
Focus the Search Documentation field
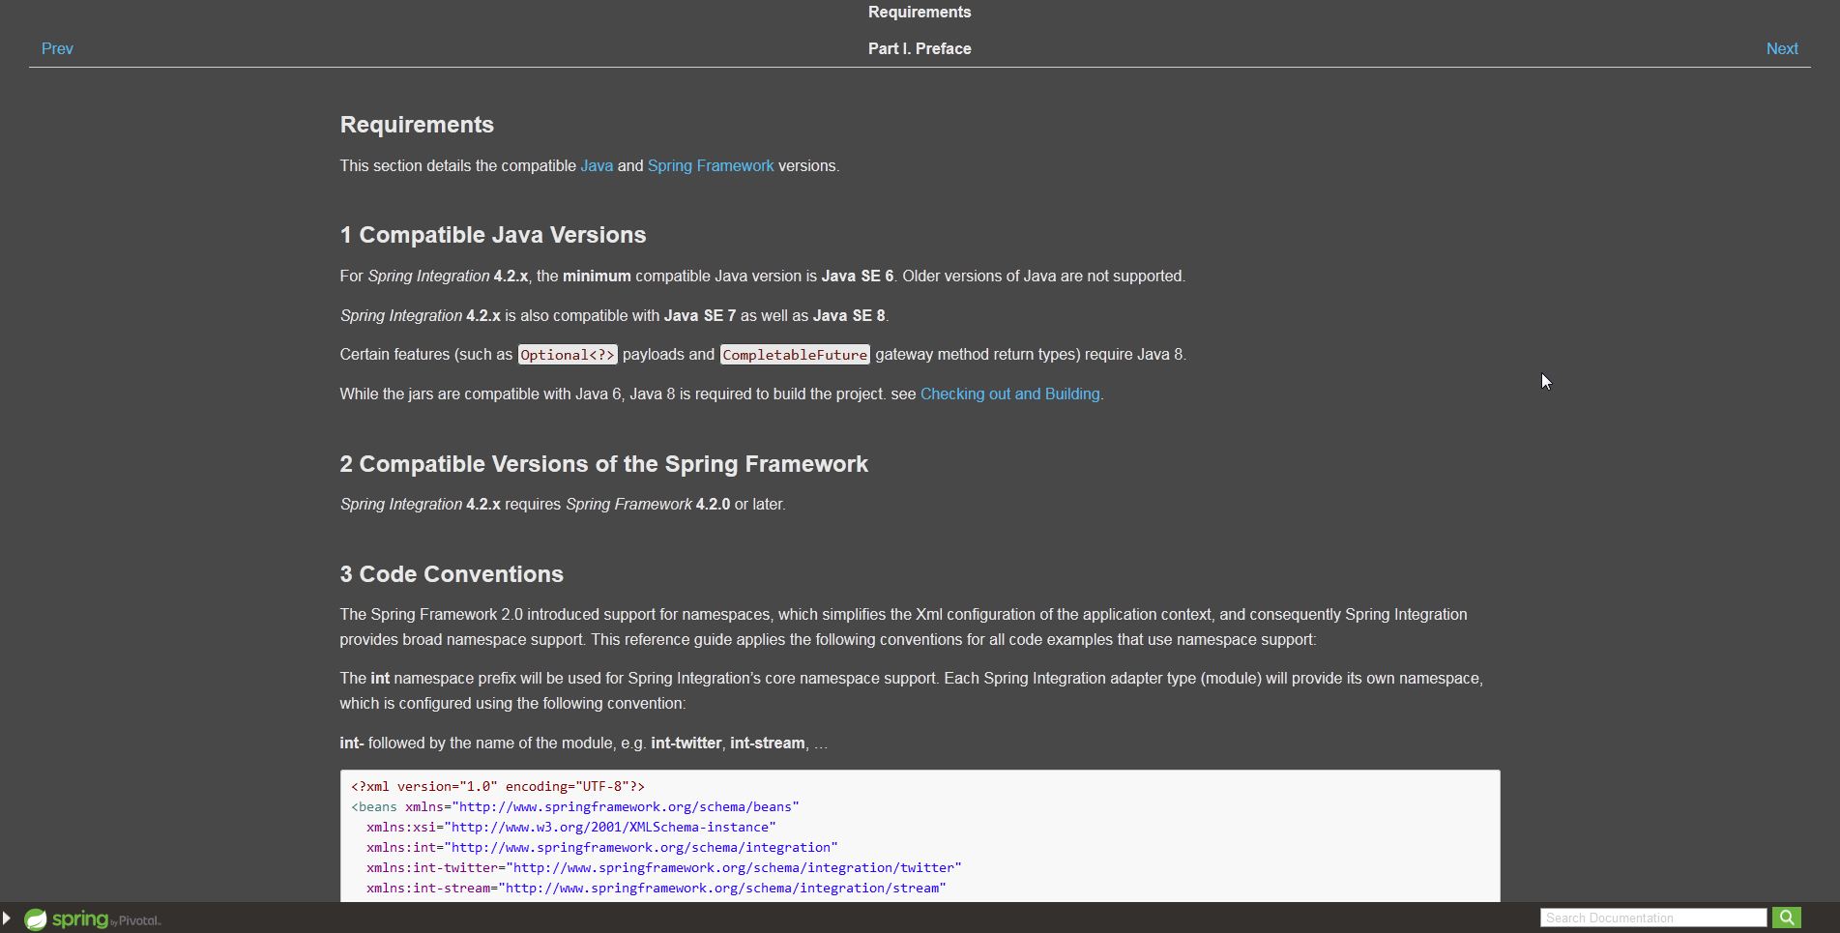[x=1652, y=918]
